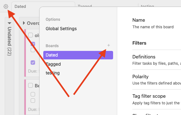Open settings via the gear icon
Viewport: 181px width, 115px height.
pyautogui.click(x=6, y=6)
